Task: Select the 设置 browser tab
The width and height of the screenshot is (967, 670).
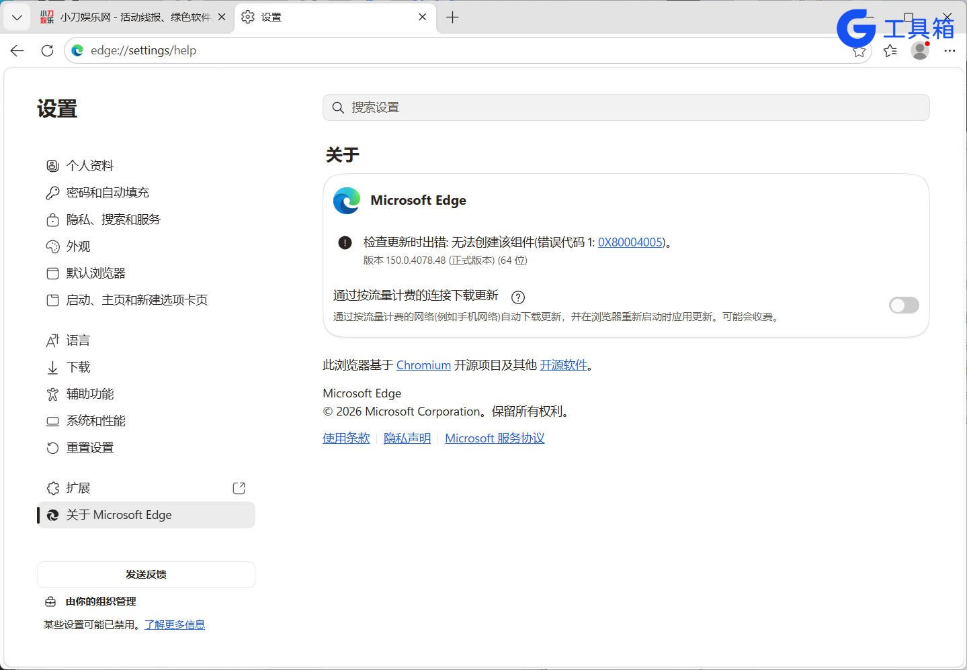Action: tap(336, 17)
